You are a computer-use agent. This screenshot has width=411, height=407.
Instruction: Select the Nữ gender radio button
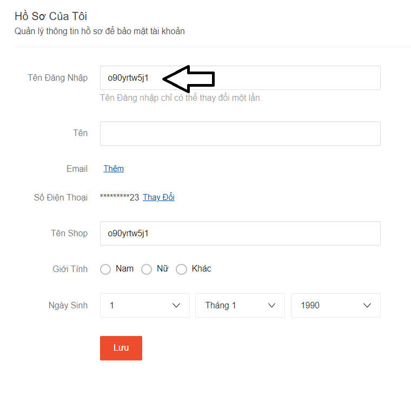coord(147,269)
